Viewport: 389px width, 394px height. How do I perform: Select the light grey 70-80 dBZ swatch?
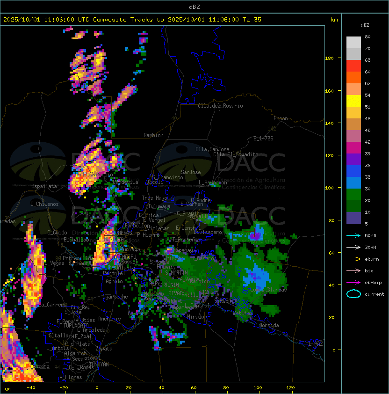[x=353, y=43]
